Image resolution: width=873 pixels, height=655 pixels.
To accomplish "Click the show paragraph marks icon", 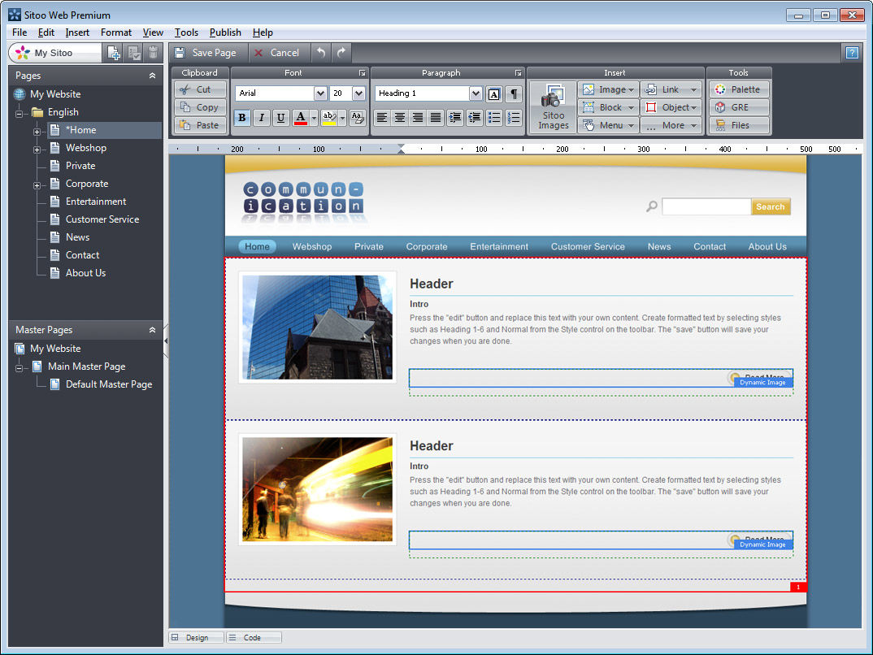I will [x=514, y=93].
